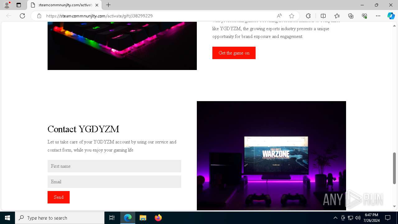
Task: Open Microsoft Edge from taskbar
Action: (x=128, y=218)
